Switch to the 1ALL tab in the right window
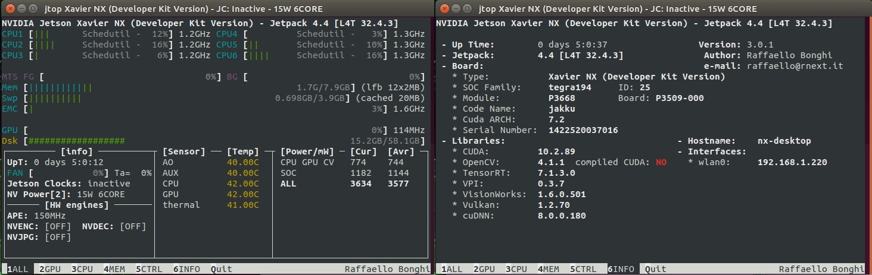Image resolution: width=872 pixels, height=275 pixels. click(x=451, y=269)
